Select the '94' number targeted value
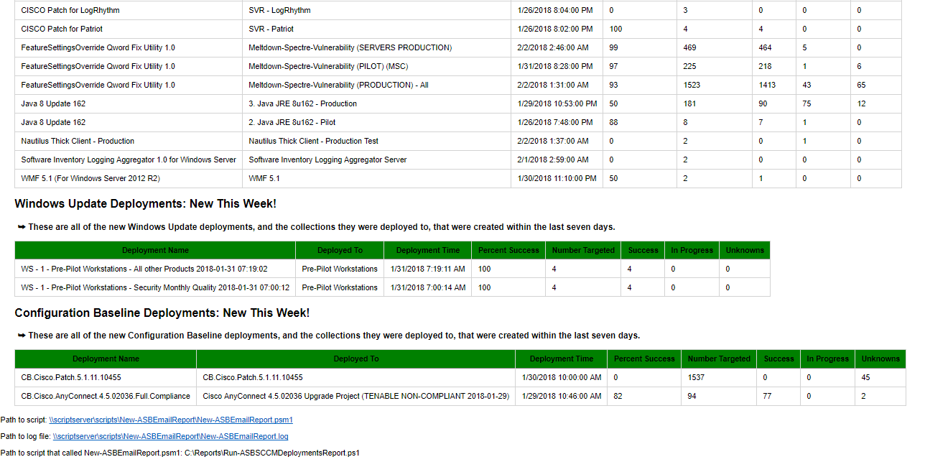The width and height of the screenshot is (925, 462). point(693,397)
